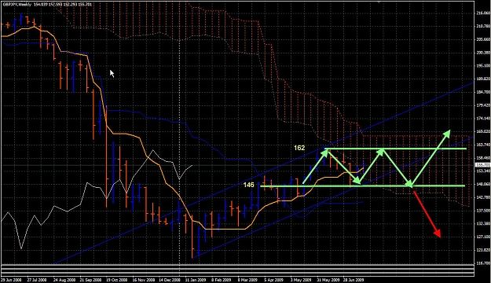Click the '24 Aug 2008' date label
The width and height of the screenshot is (491, 283).
tap(64, 280)
